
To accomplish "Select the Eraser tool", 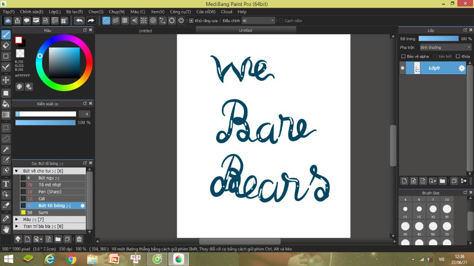I will (6, 46).
